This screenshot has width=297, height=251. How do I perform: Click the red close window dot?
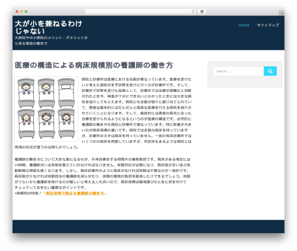coord(17,11)
